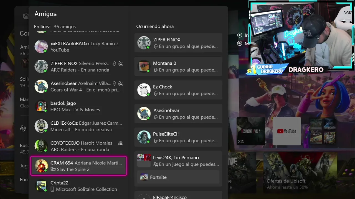Viewport: 355px width, 199px height.
Task: Click party headset icon on Asesinobear friends row
Action: tap(114, 83)
